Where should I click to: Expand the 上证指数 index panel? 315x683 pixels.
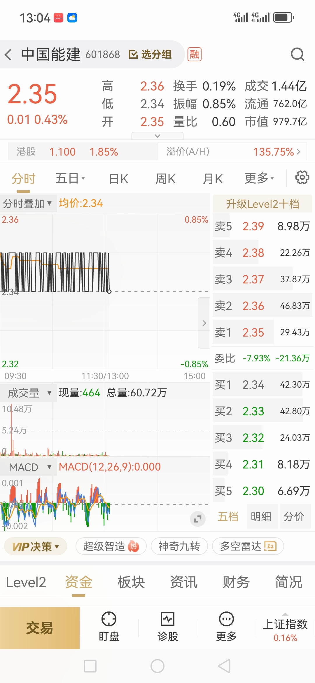point(285,628)
